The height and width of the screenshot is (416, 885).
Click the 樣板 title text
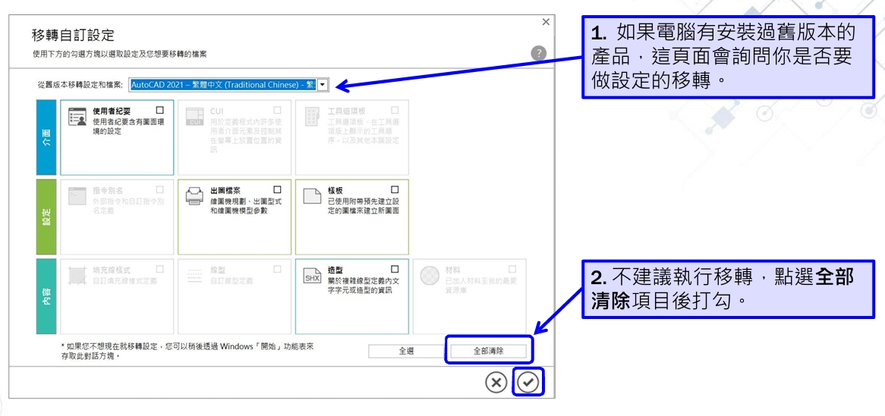click(x=335, y=190)
